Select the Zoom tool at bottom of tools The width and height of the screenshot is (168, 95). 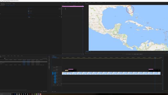[x=49, y=69]
